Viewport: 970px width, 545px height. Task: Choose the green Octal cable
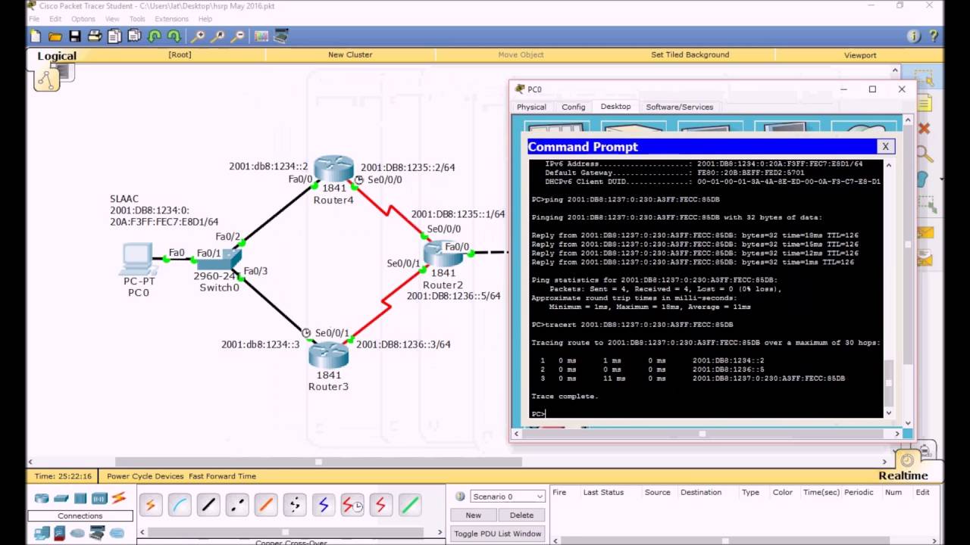tap(410, 505)
